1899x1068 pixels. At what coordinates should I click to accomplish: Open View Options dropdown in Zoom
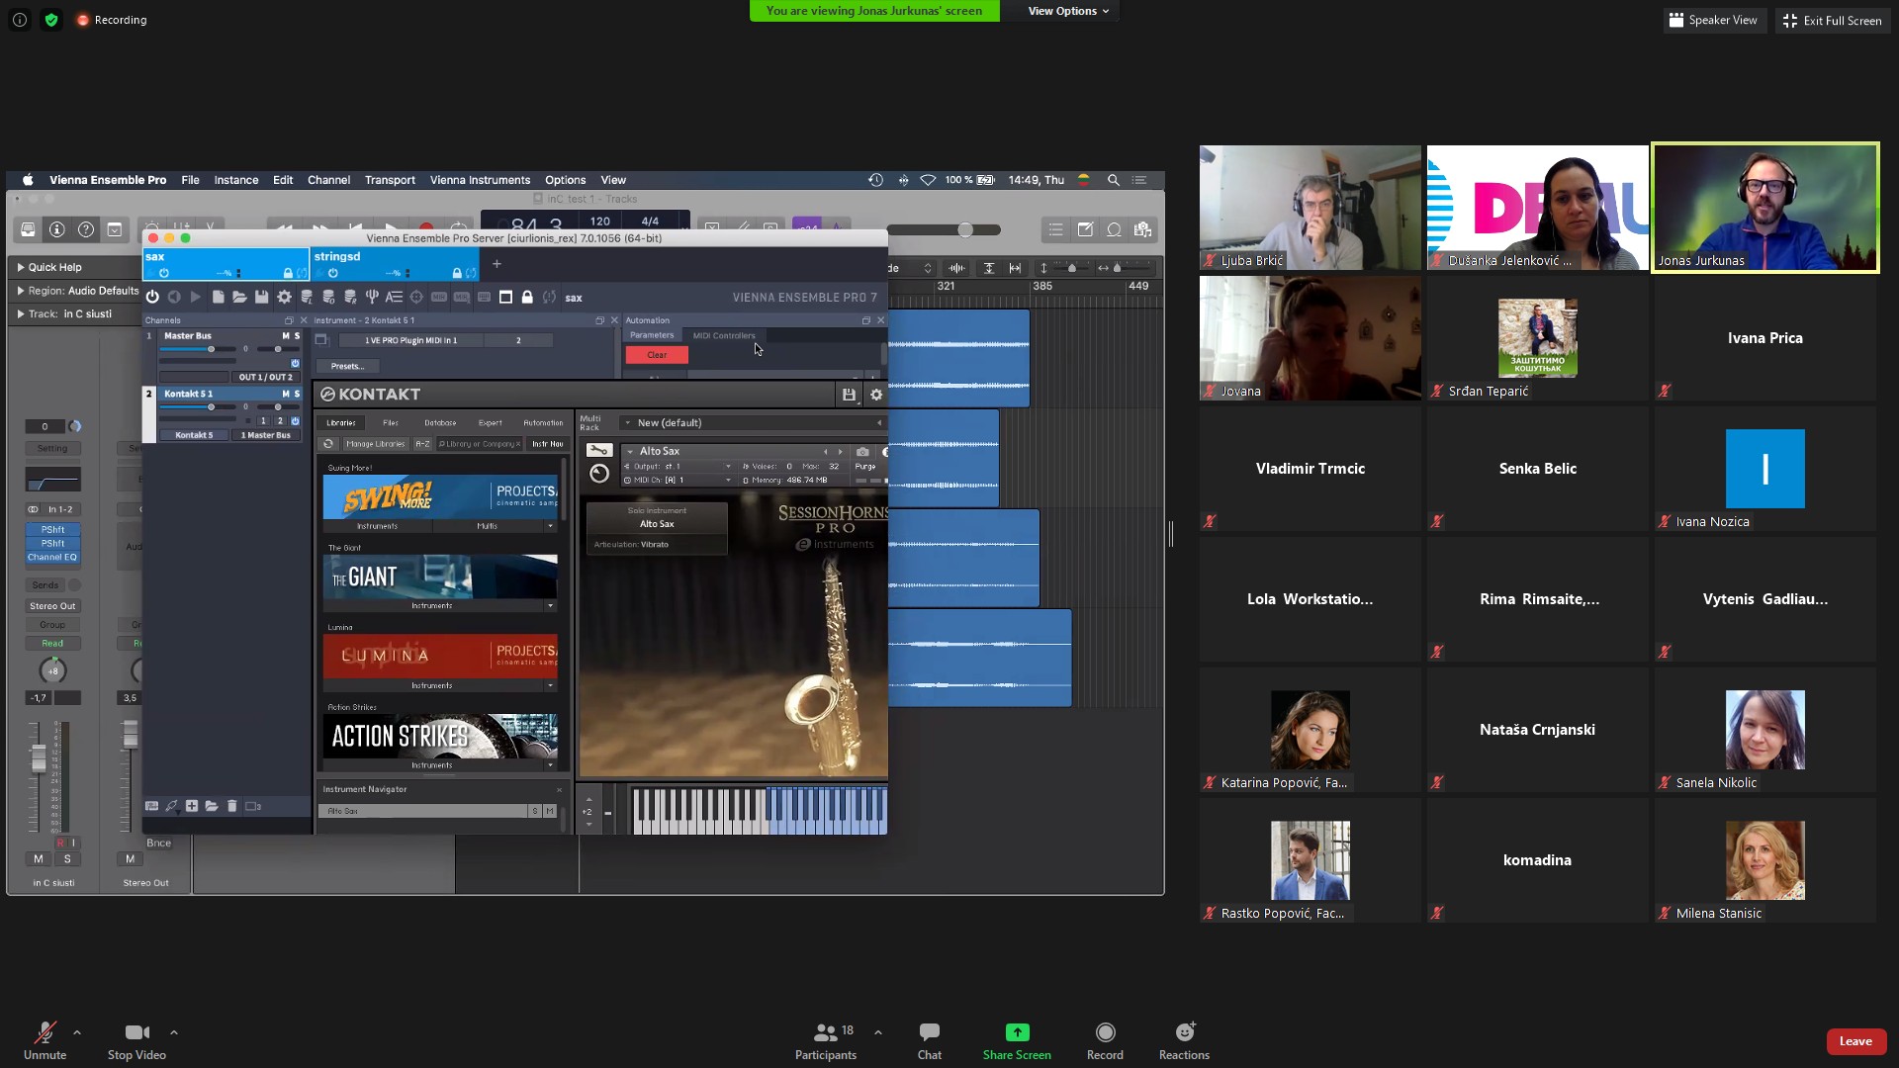(1068, 11)
